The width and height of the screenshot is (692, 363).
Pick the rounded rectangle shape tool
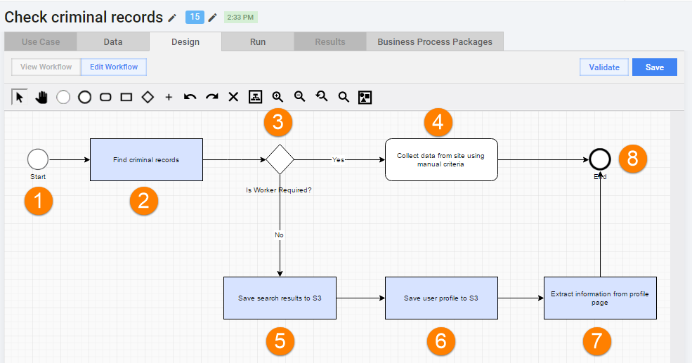pyautogui.click(x=105, y=97)
